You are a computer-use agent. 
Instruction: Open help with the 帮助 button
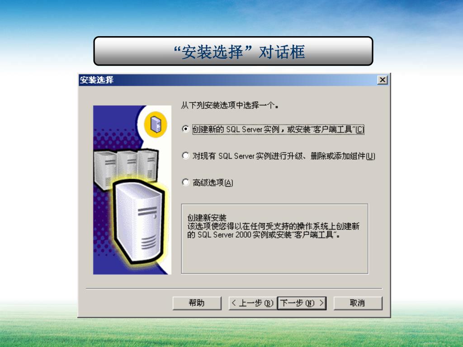[x=197, y=303]
